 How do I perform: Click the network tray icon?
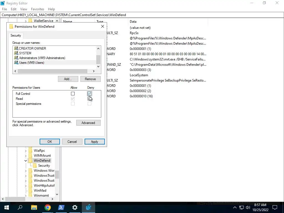point(242,207)
